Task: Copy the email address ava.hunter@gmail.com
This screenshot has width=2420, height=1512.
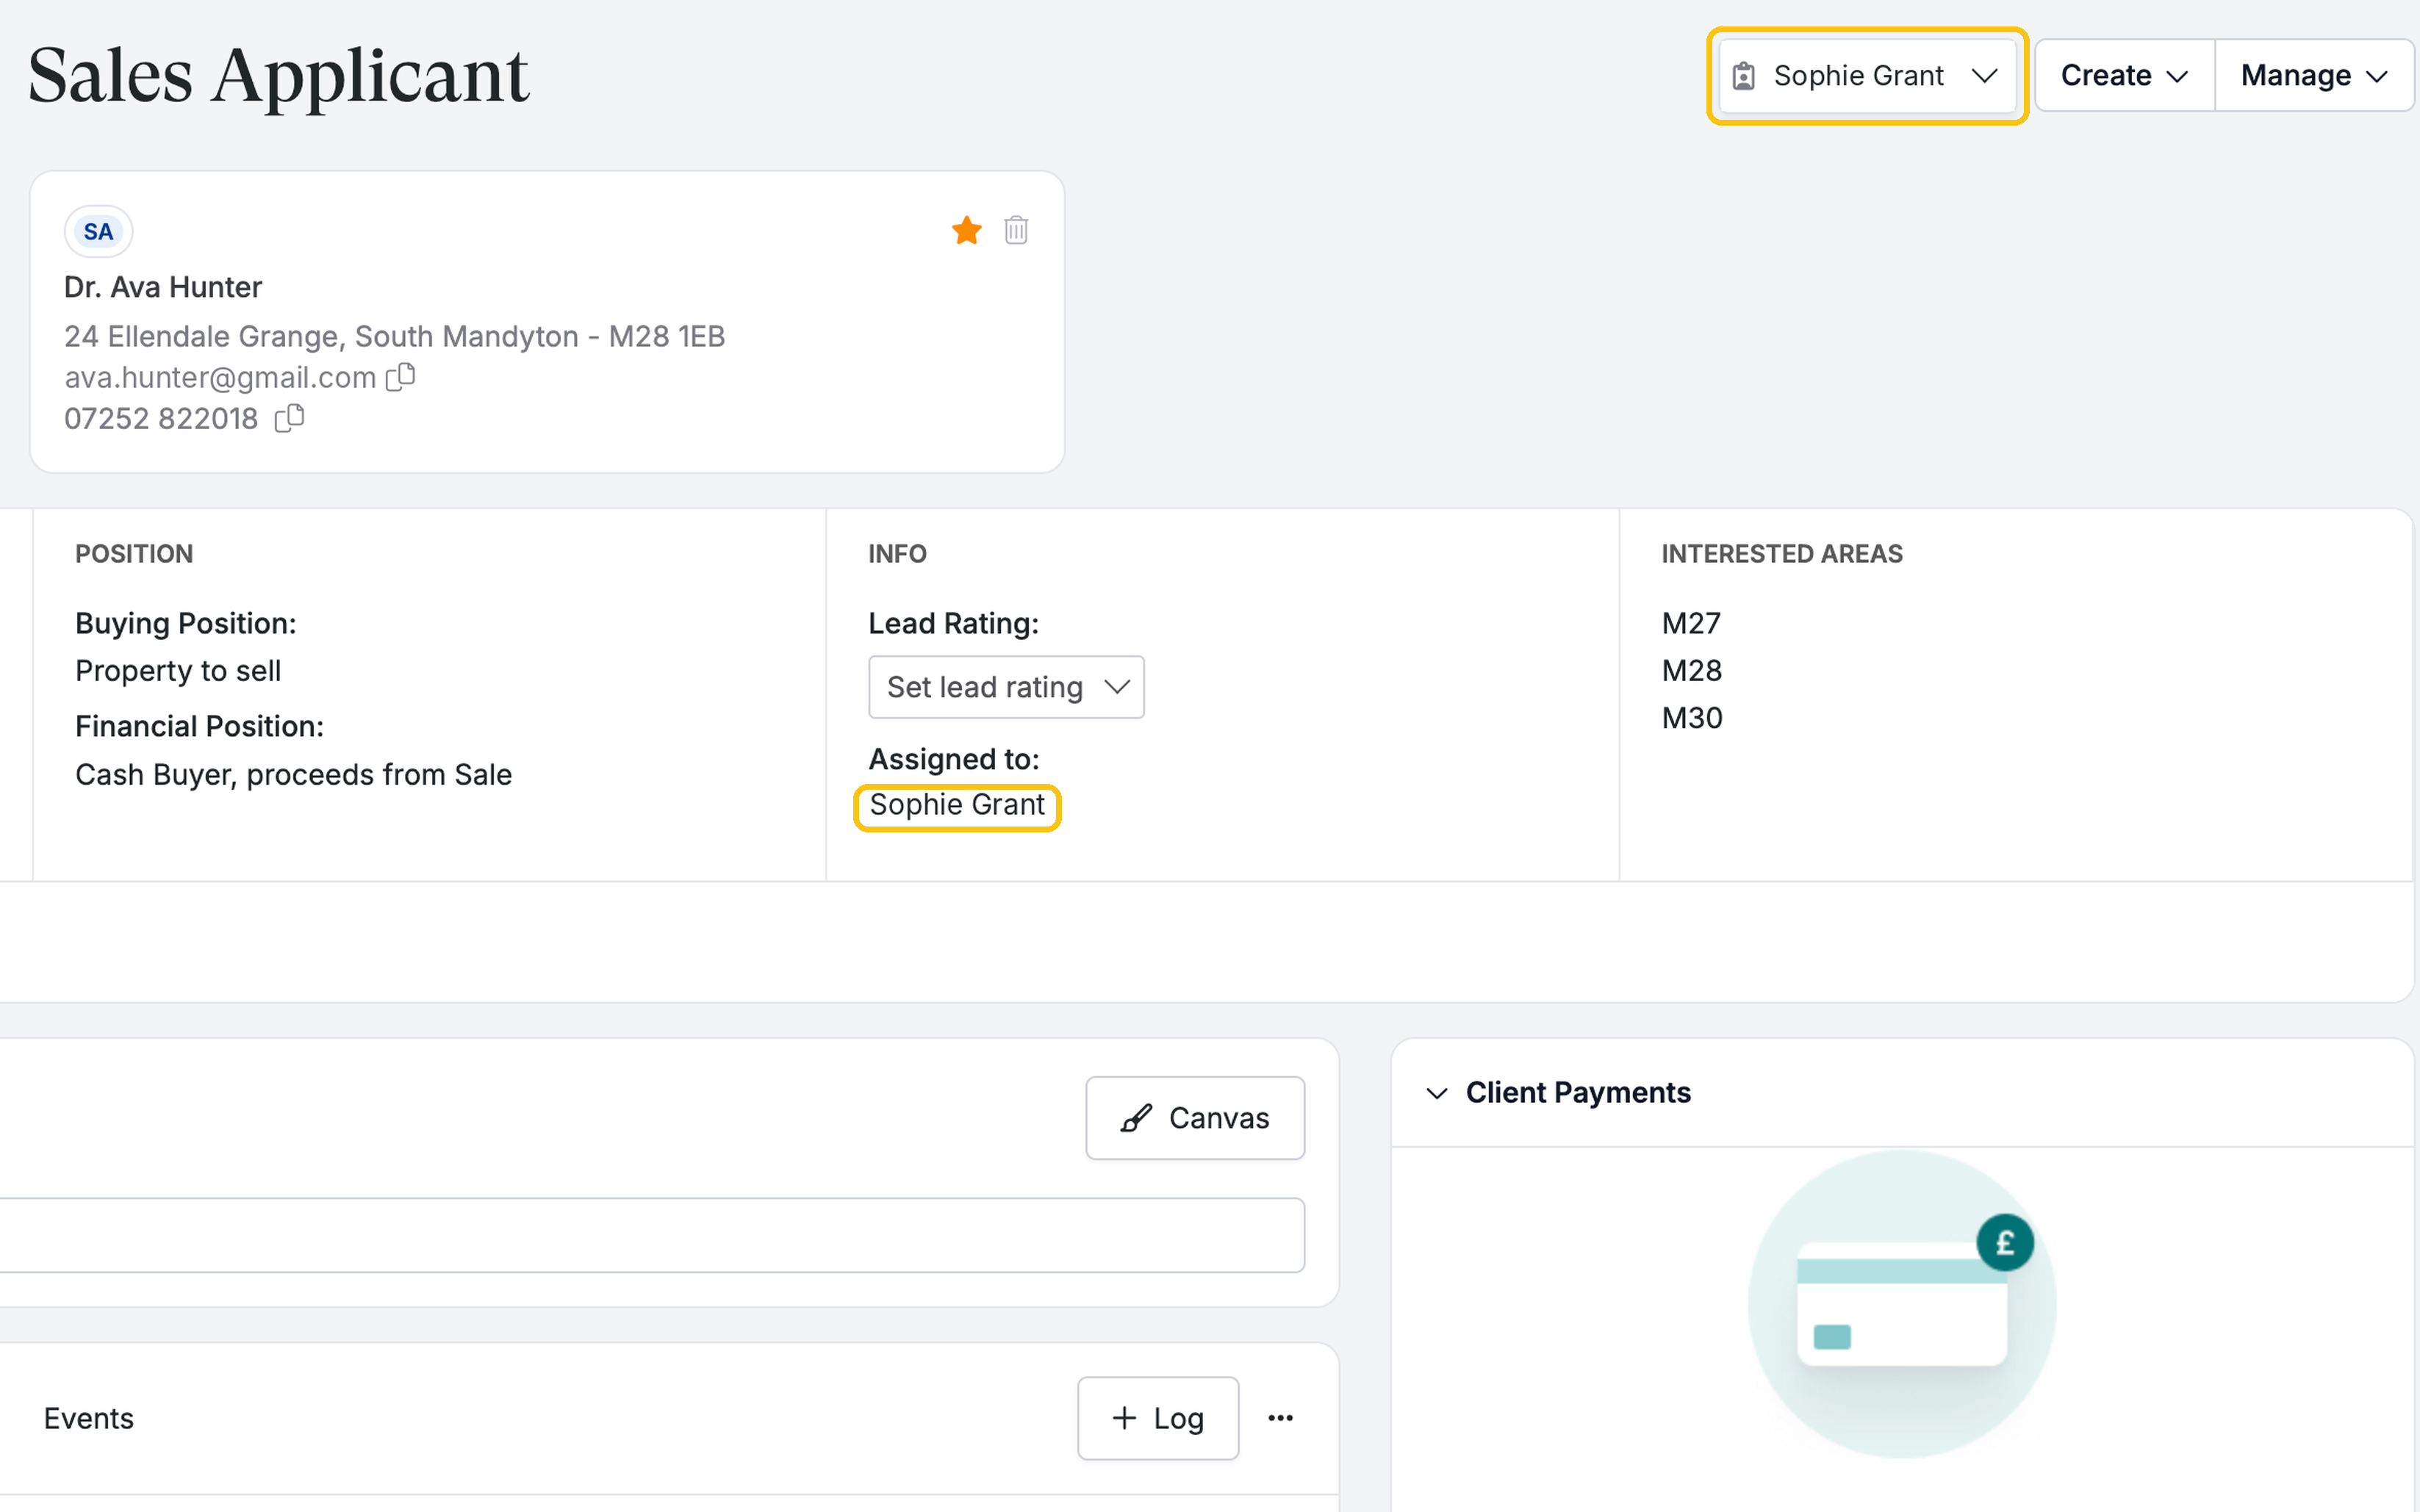Action: point(401,377)
